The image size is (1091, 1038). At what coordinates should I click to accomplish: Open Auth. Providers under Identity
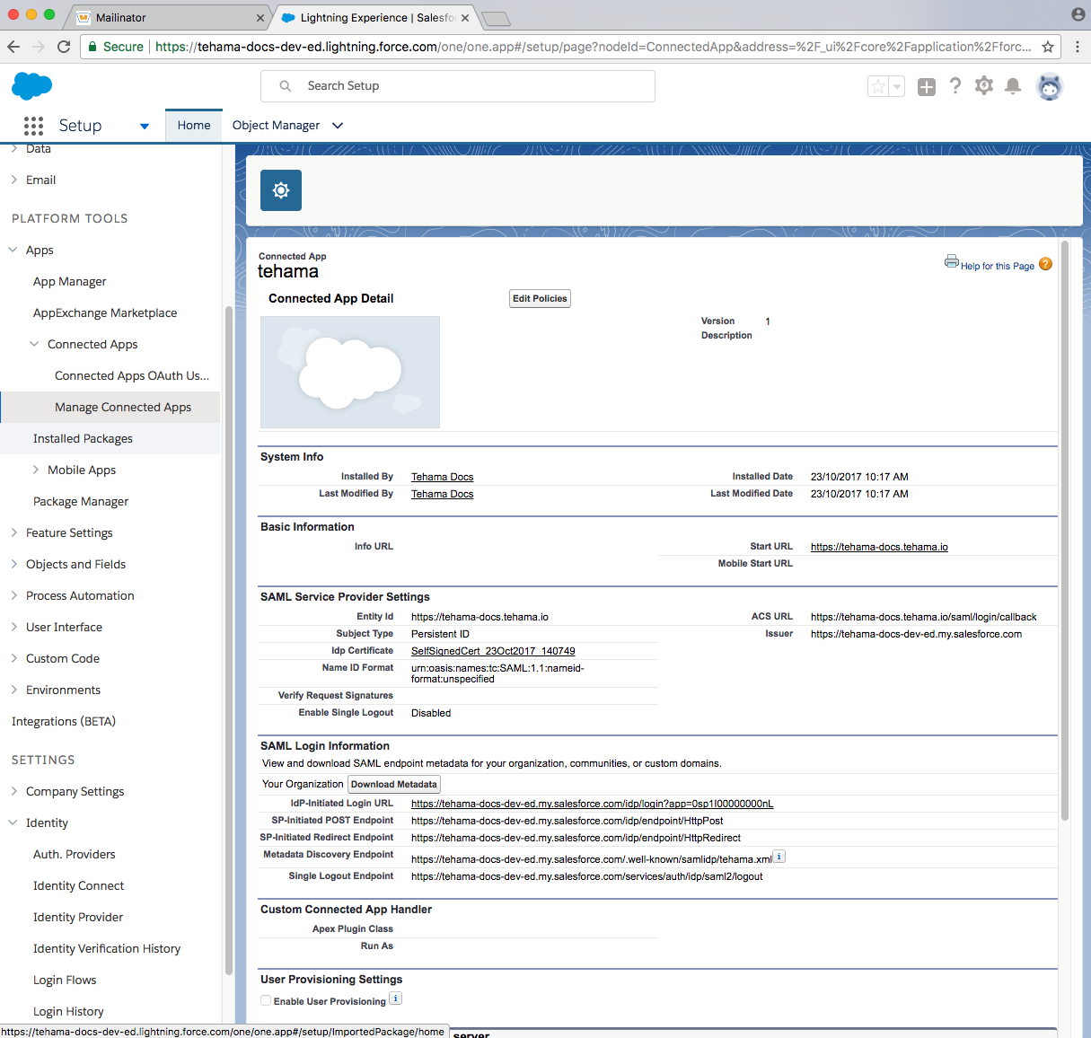pyautogui.click(x=74, y=854)
